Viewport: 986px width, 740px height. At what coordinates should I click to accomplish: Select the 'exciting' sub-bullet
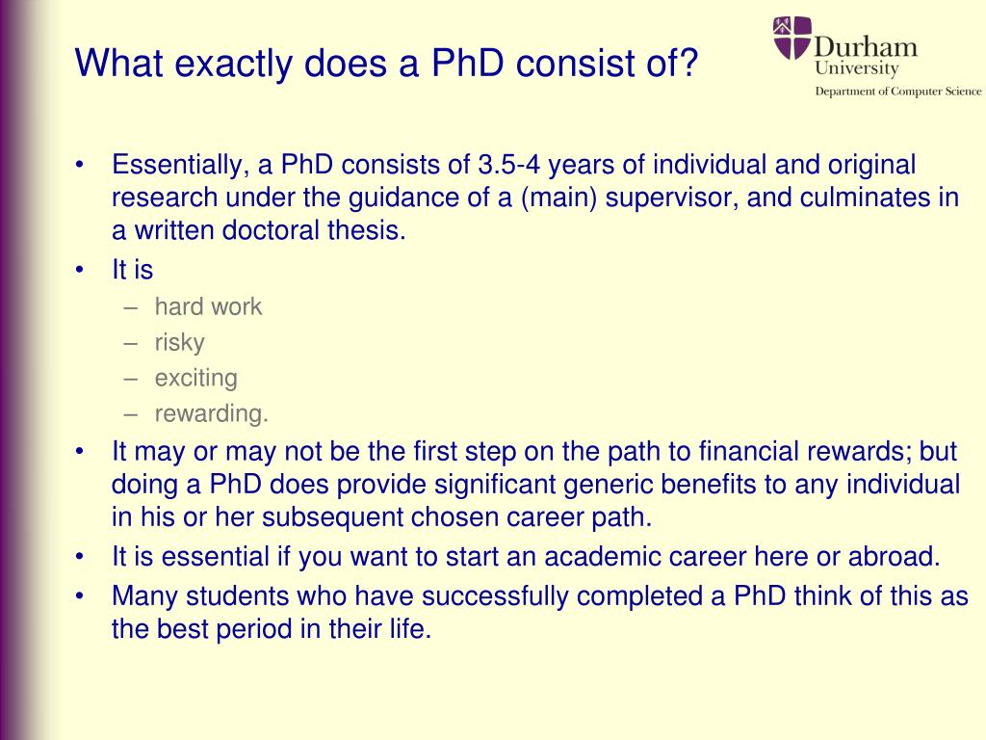[195, 378]
